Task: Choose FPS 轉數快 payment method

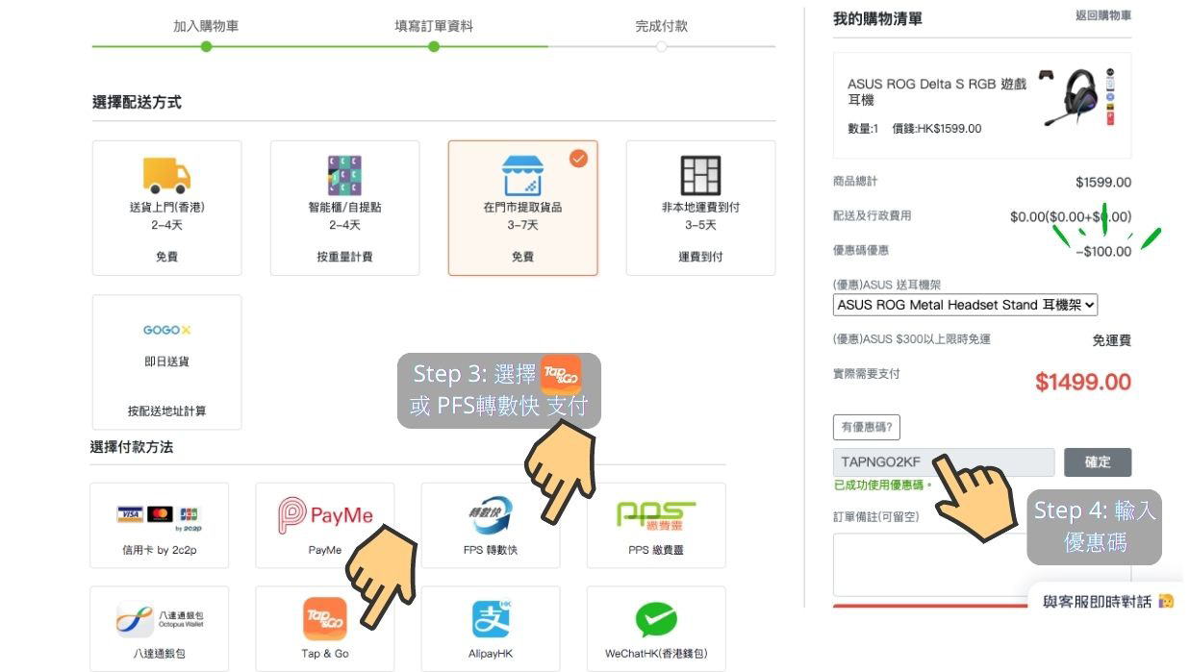Action: 491,525
